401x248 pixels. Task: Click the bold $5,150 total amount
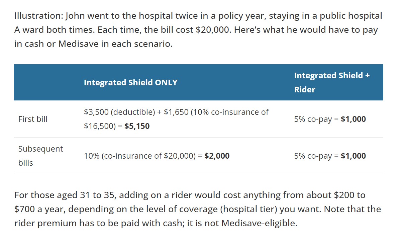137,126
